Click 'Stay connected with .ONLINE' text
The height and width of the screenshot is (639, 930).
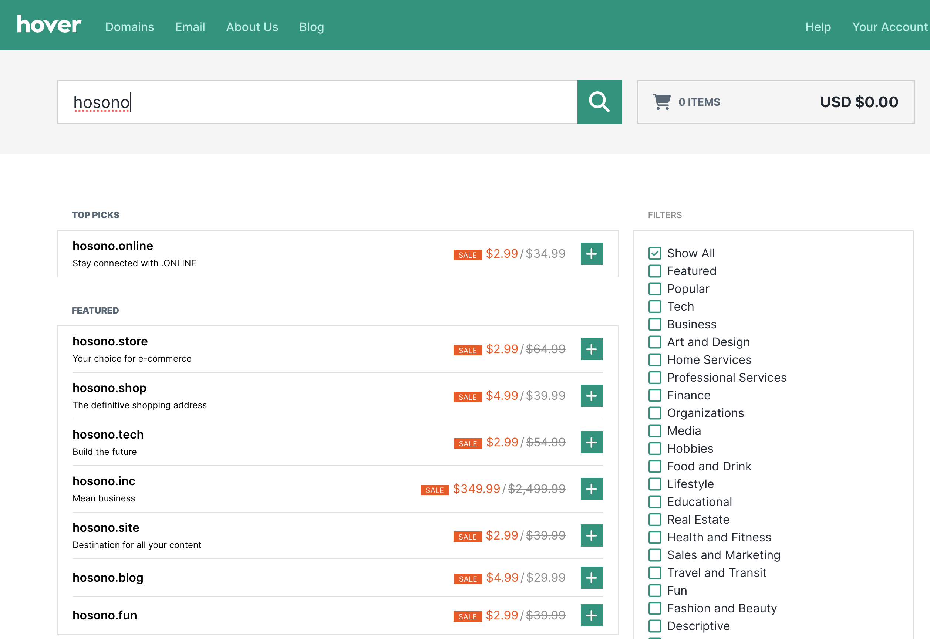click(x=134, y=263)
